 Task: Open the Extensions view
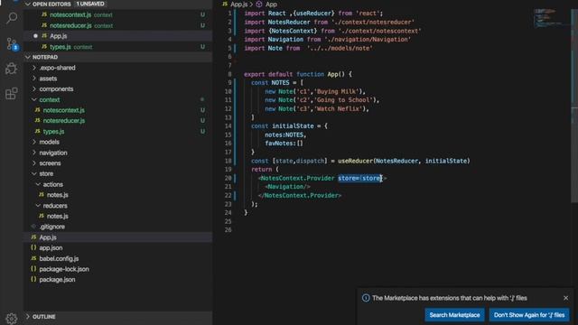coord(12,93)
